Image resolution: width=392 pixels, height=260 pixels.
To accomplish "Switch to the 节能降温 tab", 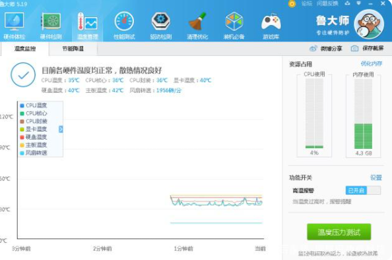I will (x=73, y=49).
